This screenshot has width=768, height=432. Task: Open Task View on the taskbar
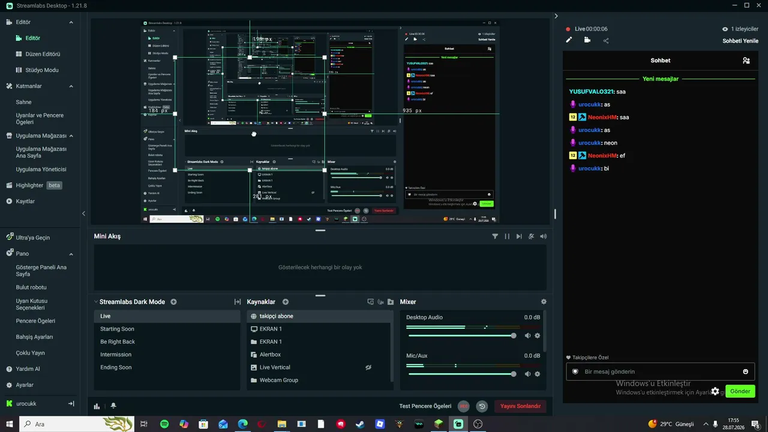tap(144, 424)
